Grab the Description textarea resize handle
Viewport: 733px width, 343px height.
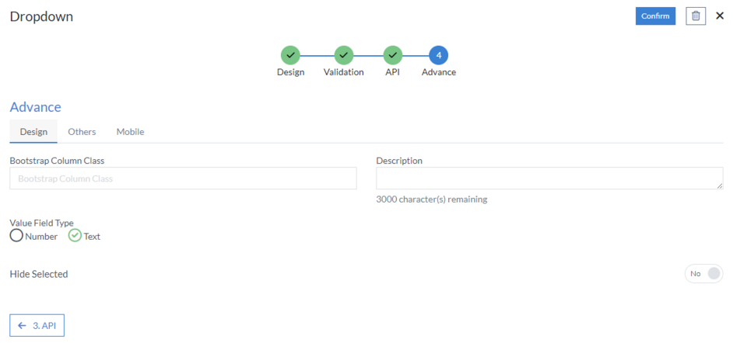pyautogui.click(x=720, y=186)
